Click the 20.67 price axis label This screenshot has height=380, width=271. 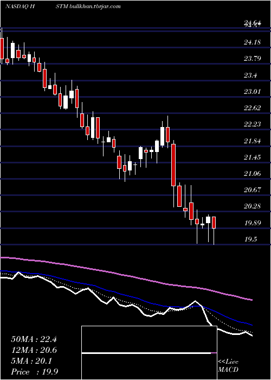(252, 190)
